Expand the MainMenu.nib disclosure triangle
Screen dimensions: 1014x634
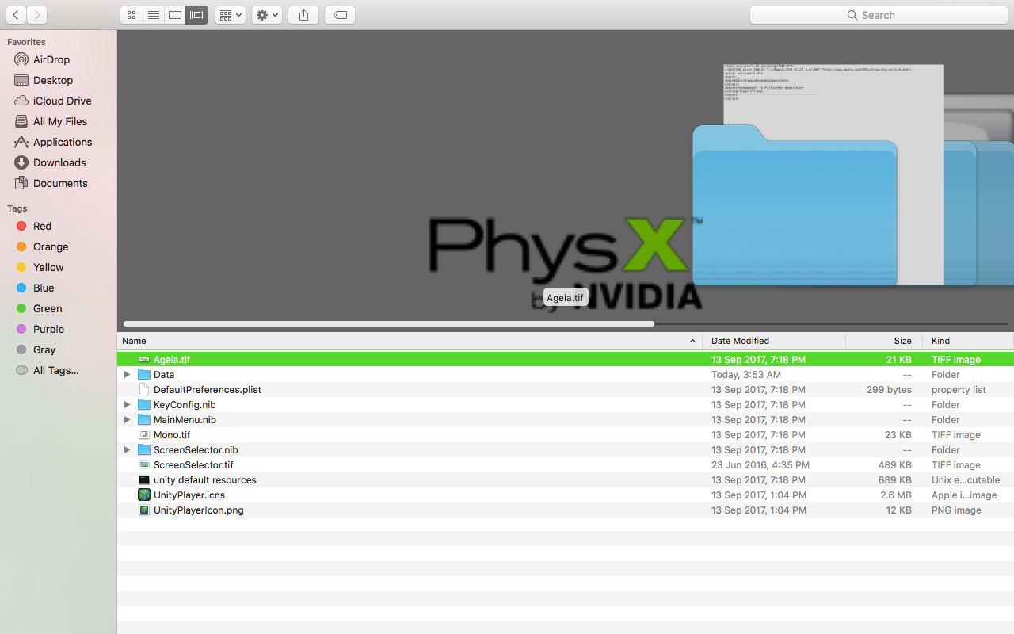coord(127,420)
